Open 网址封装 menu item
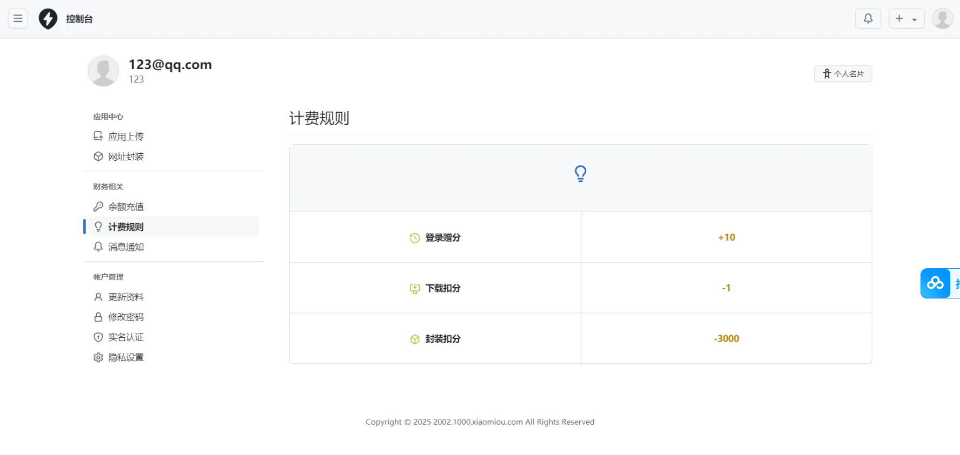960x455 pixels. [125, 157]
